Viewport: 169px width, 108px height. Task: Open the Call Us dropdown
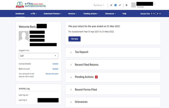pyautogui.click(x=99, y=5)
